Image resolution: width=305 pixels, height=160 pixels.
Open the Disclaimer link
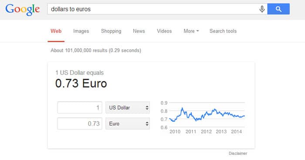coord(238,153)
